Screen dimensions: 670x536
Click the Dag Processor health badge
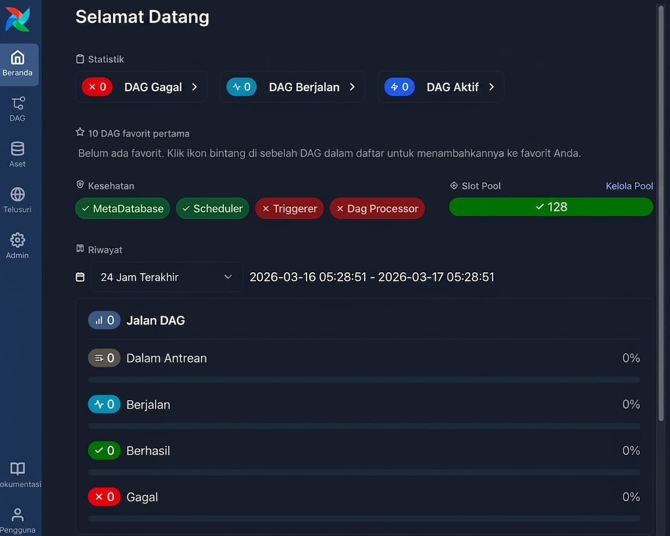[377, 209]
